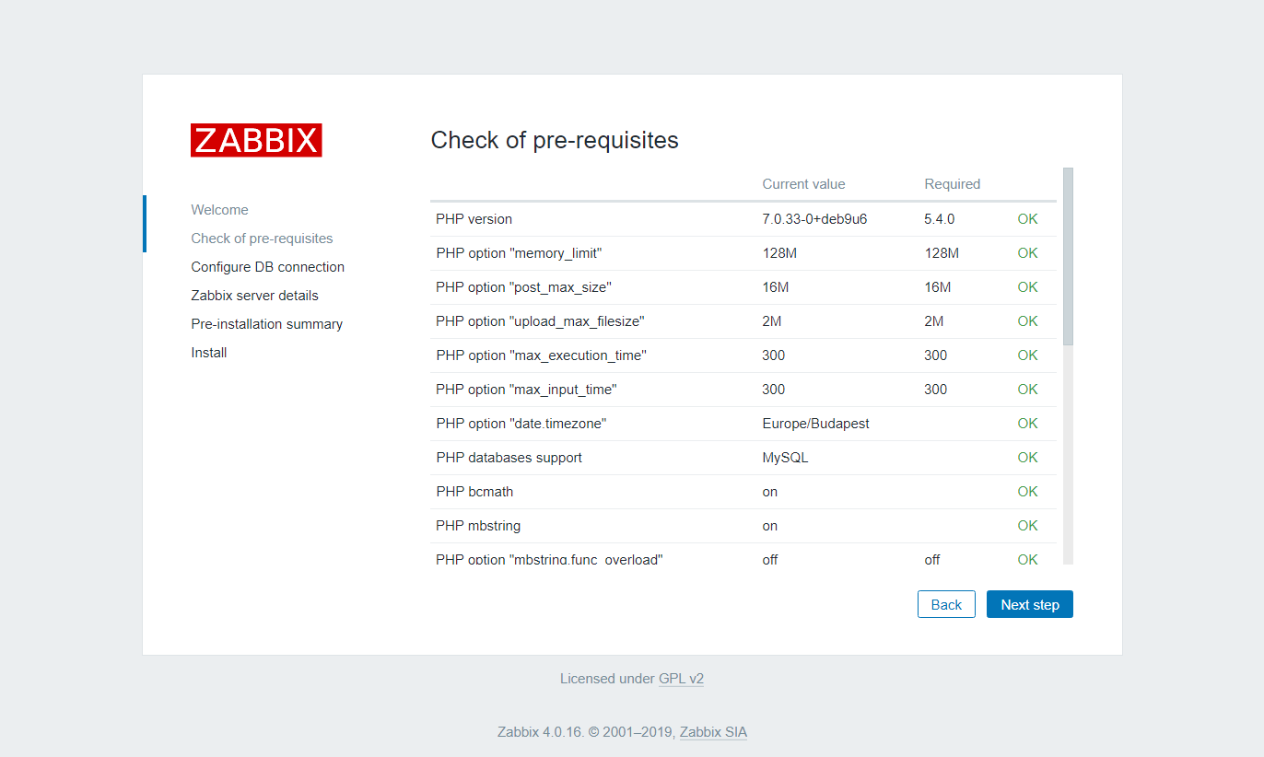Select Zabbix server details sidebar step

[254, 296]
